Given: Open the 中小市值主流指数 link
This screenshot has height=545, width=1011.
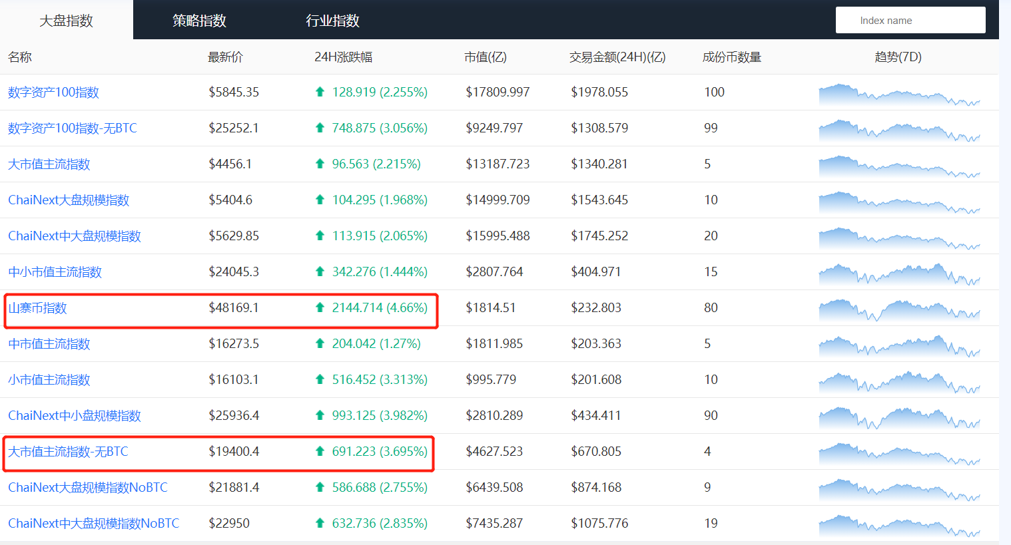Looking at the screenshot, I should pos(55,272).
